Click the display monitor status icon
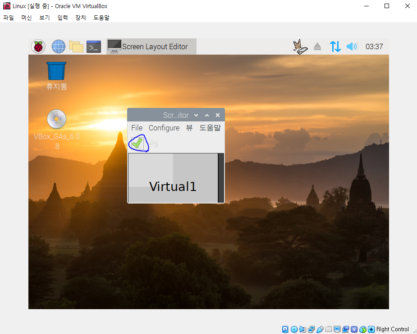Image resolution: width=417 pixels, height=334 pixels. (337, 329)
